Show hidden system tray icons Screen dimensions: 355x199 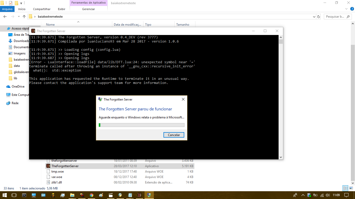click(303, 195)
